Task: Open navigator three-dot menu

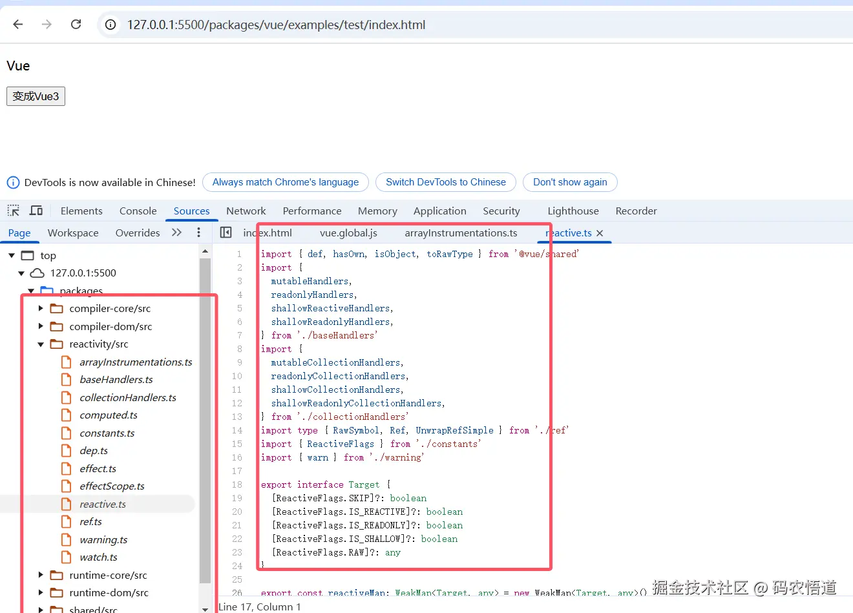Action: (198, 233)
